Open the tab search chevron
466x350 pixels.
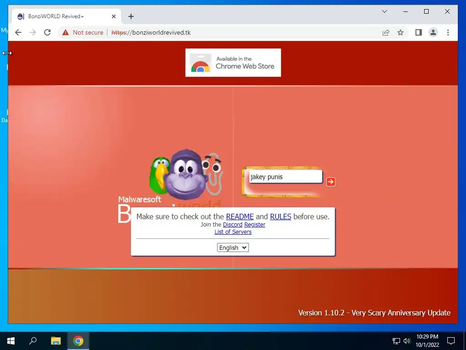[384, 11]
